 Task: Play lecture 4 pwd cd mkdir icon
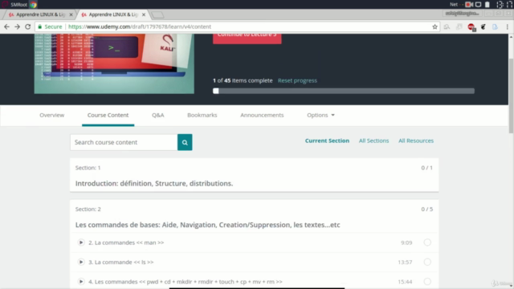coord(81,282)
